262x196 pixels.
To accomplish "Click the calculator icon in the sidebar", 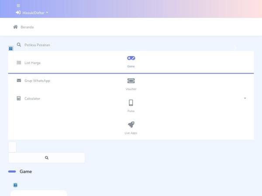I will coord(19,98).
